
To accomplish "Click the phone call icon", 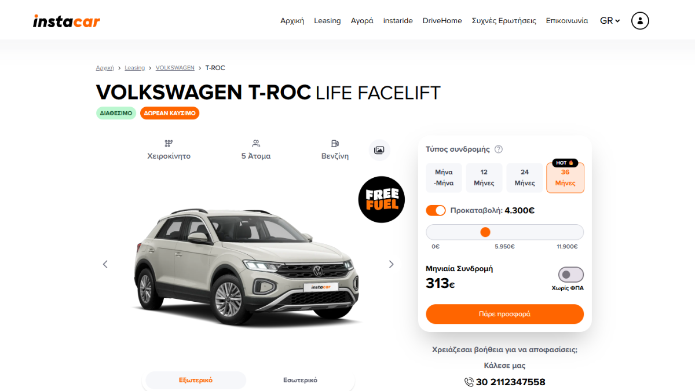I will 469,382.
